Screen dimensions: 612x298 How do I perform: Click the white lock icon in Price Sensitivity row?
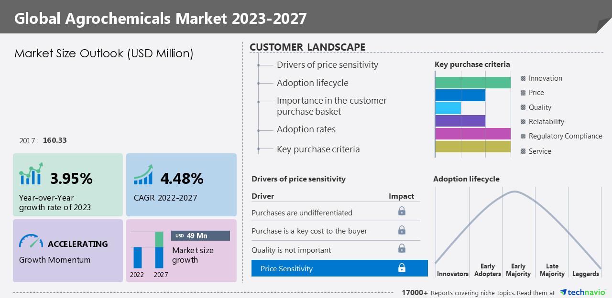pos(402,268)
